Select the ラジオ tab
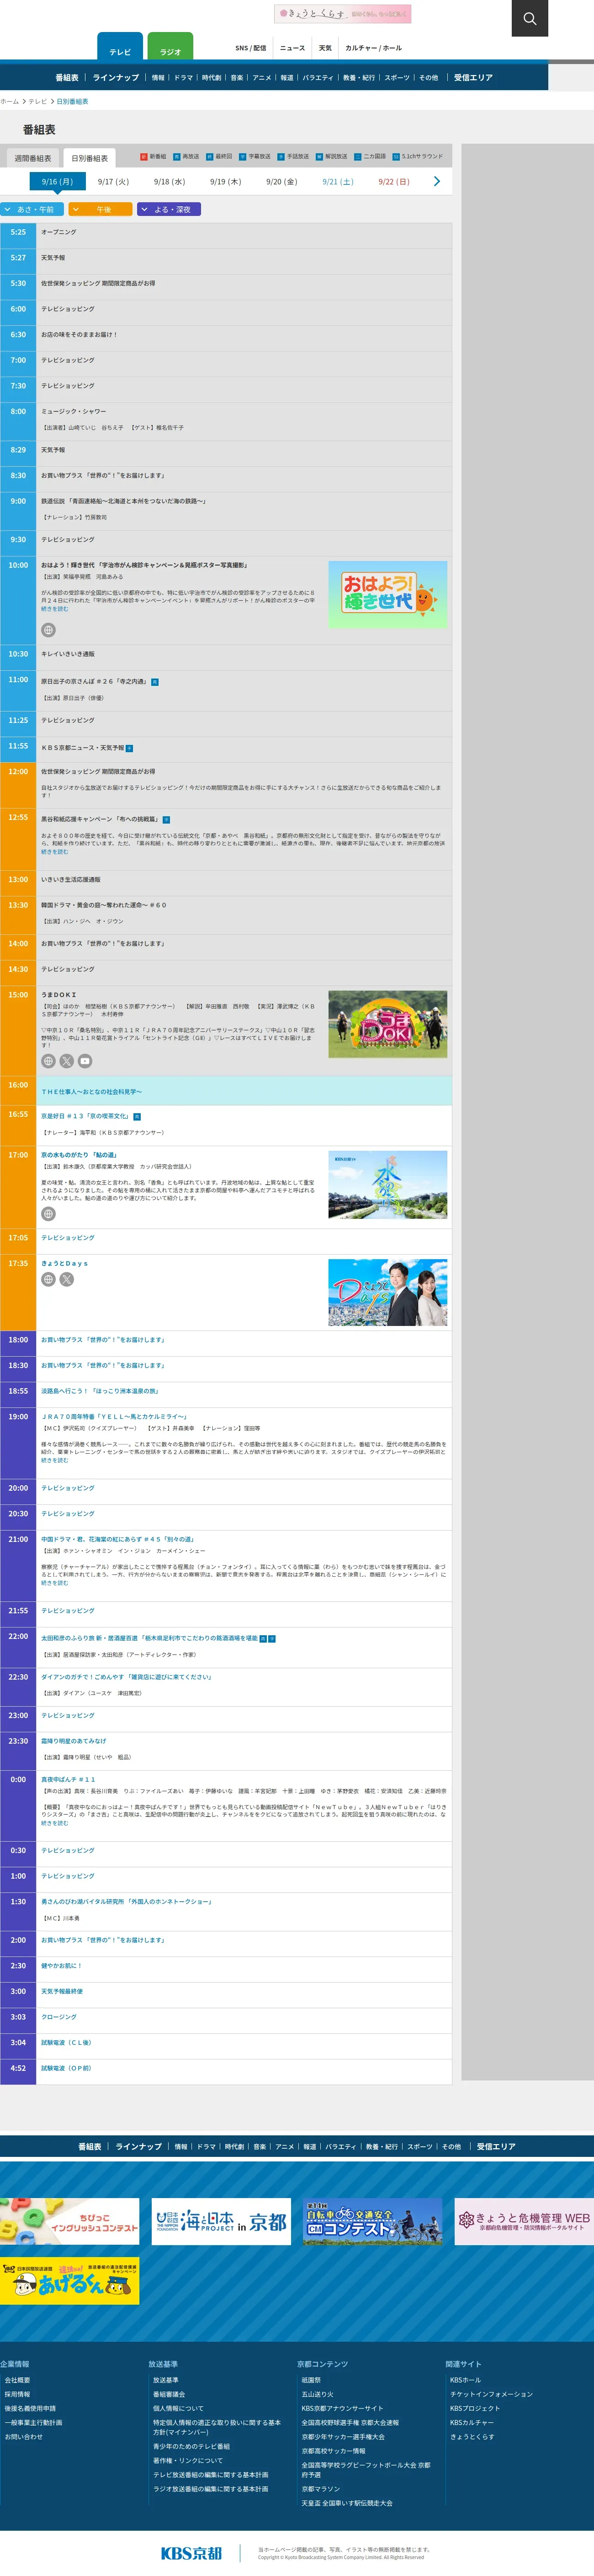The height and width of the screenshot is (2576, 594). click(171, 51)
